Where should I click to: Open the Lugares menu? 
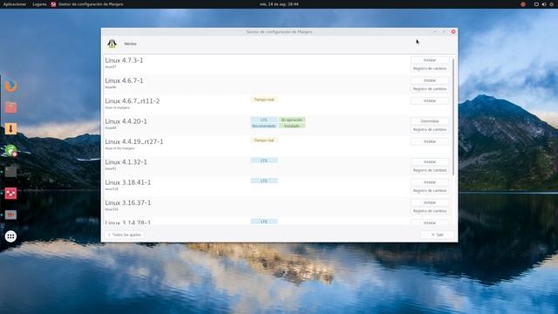(x=39, y=4)
